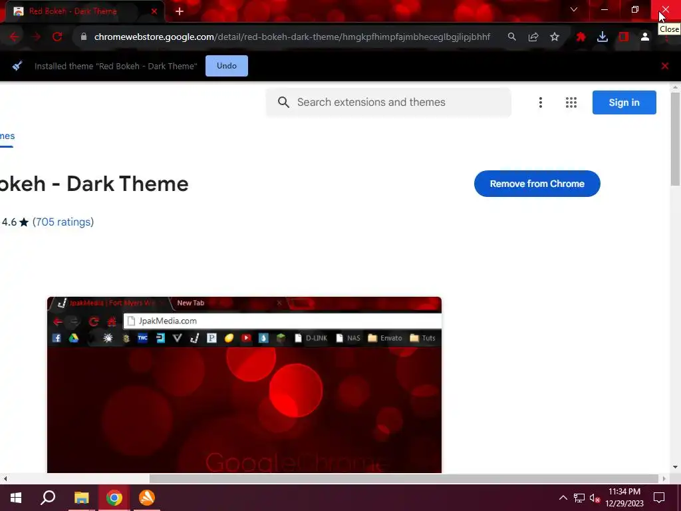681x511 pixels.
Task: Toggle the side panel icon
Action: click(624, 37)
